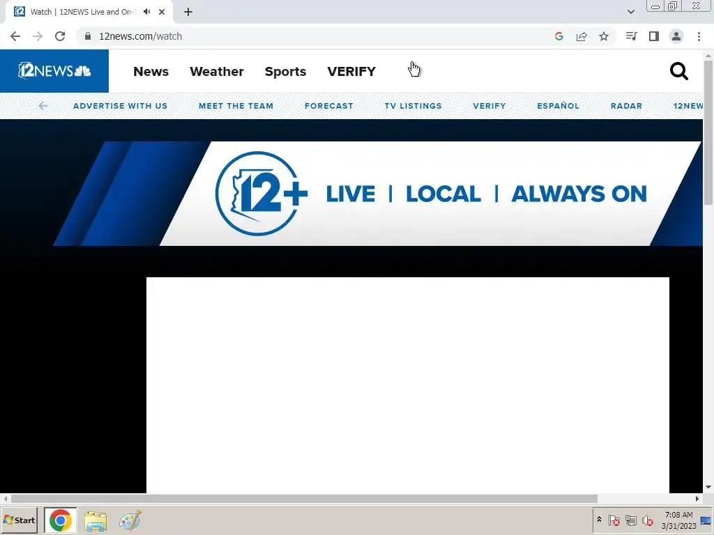Click the 12NEWS logo
Image resolution: width=714 pixels, height=535 pixels.
[54, 71]
